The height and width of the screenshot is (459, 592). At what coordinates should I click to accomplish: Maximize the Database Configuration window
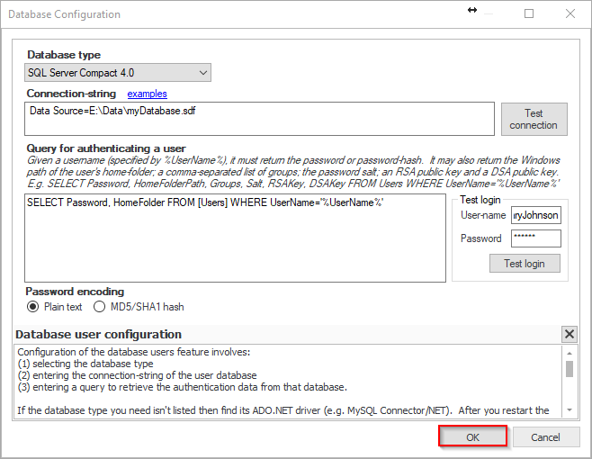529,13
